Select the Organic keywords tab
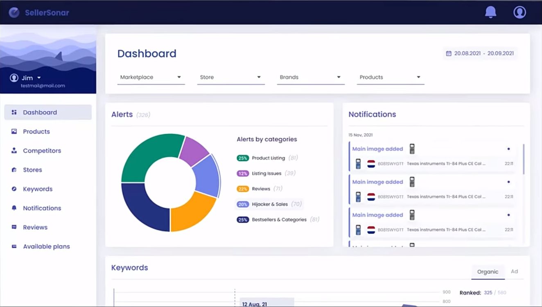542x307 pixels. [488, 272]
